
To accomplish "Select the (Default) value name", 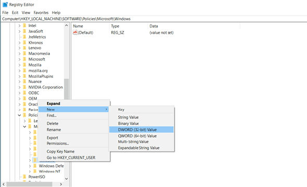I will point(85,33).
